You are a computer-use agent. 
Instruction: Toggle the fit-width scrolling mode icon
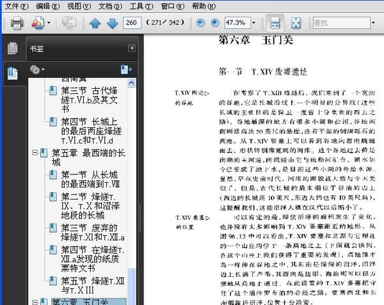point(275,23)
